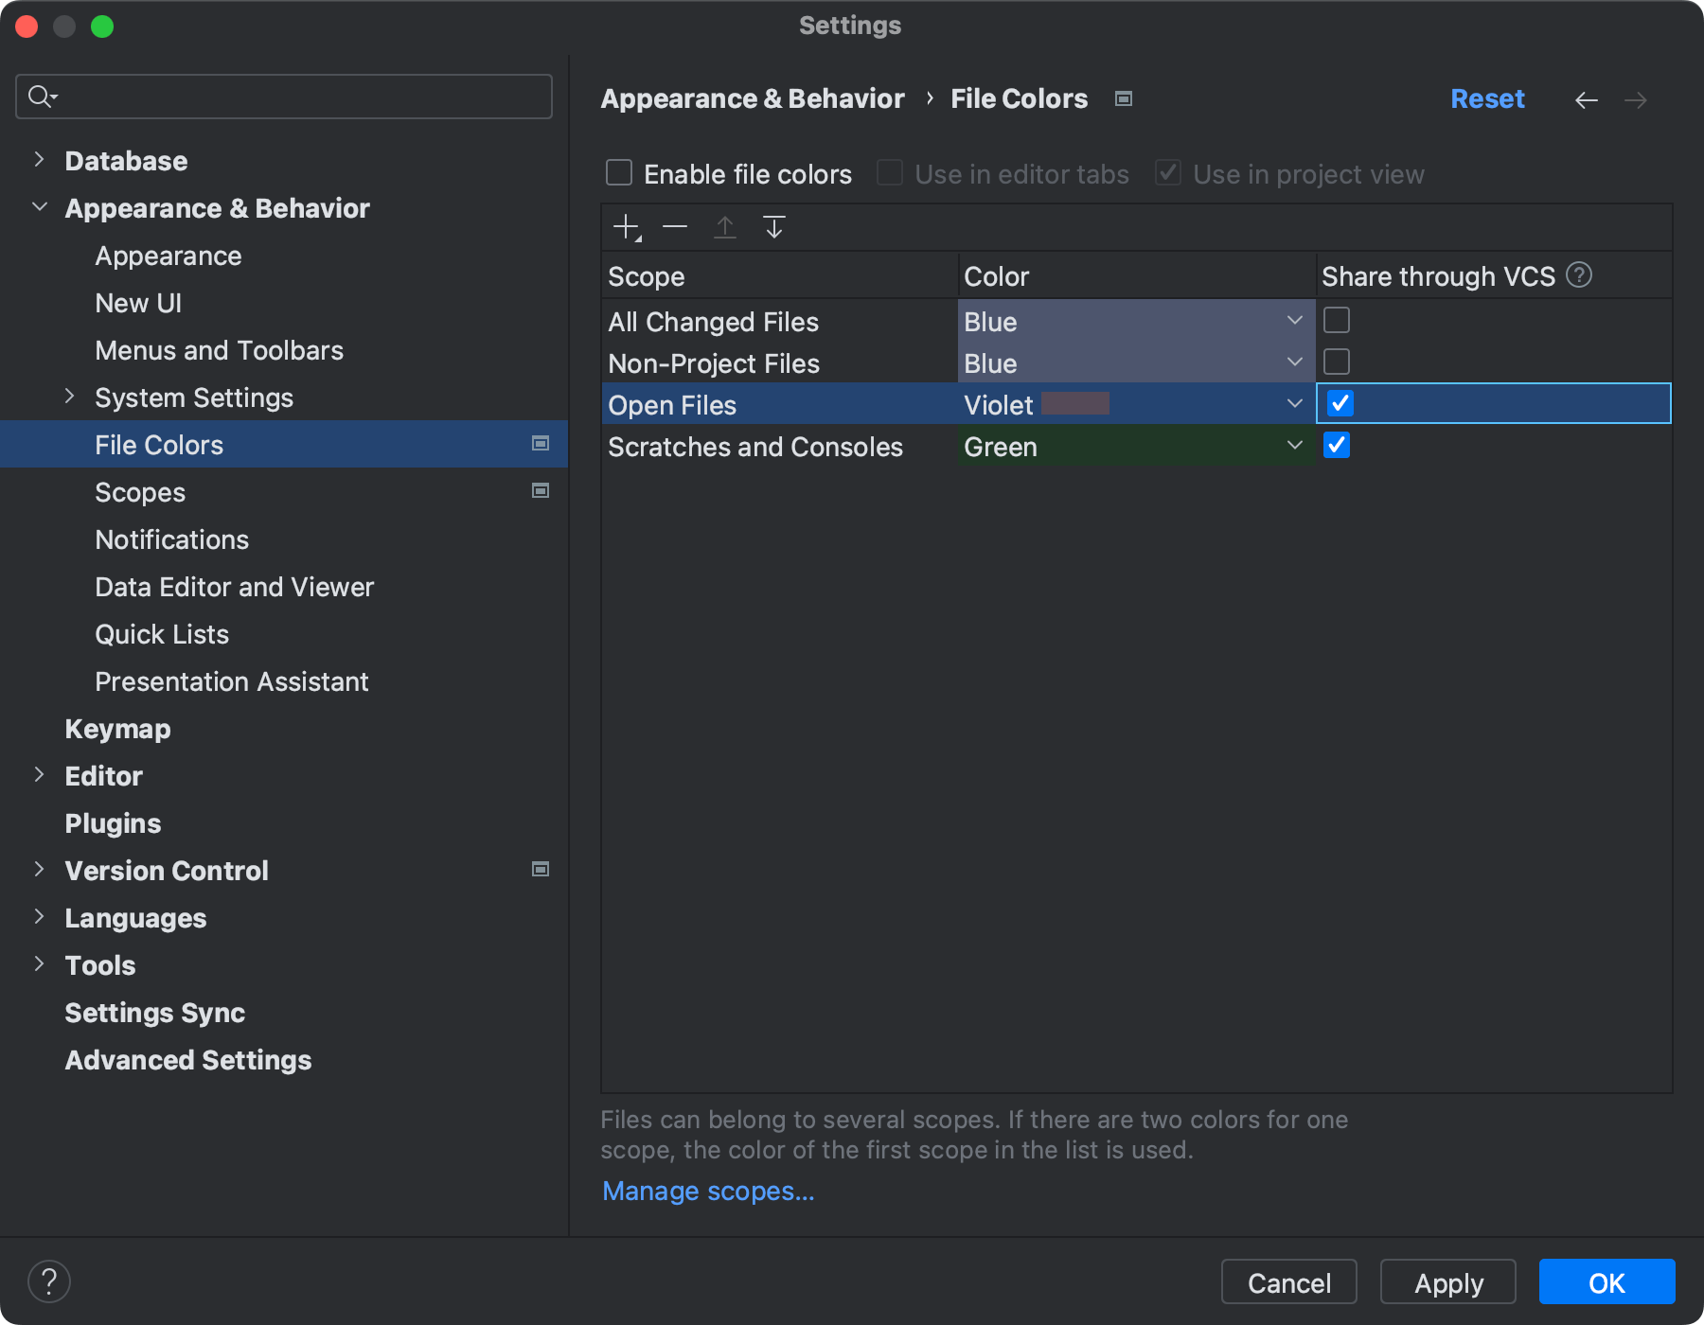Click the Violet color swatch for Open Files

[1077, 403]
